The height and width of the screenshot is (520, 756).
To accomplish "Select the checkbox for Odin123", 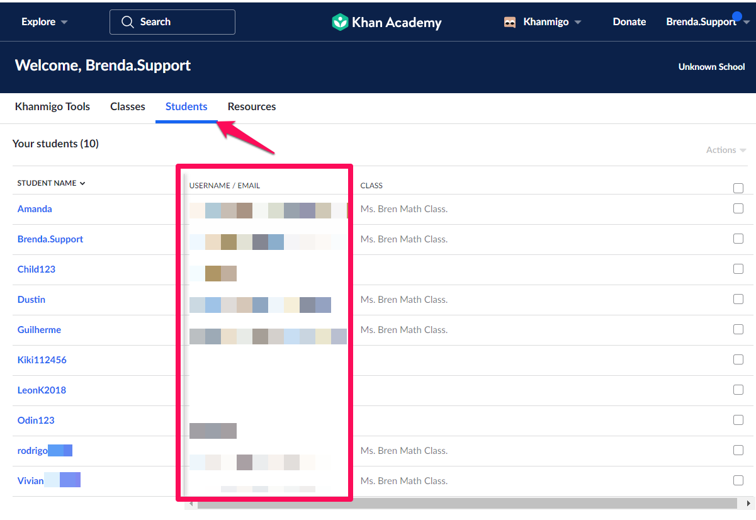I will pyautogui.click(x=738, y=420).
